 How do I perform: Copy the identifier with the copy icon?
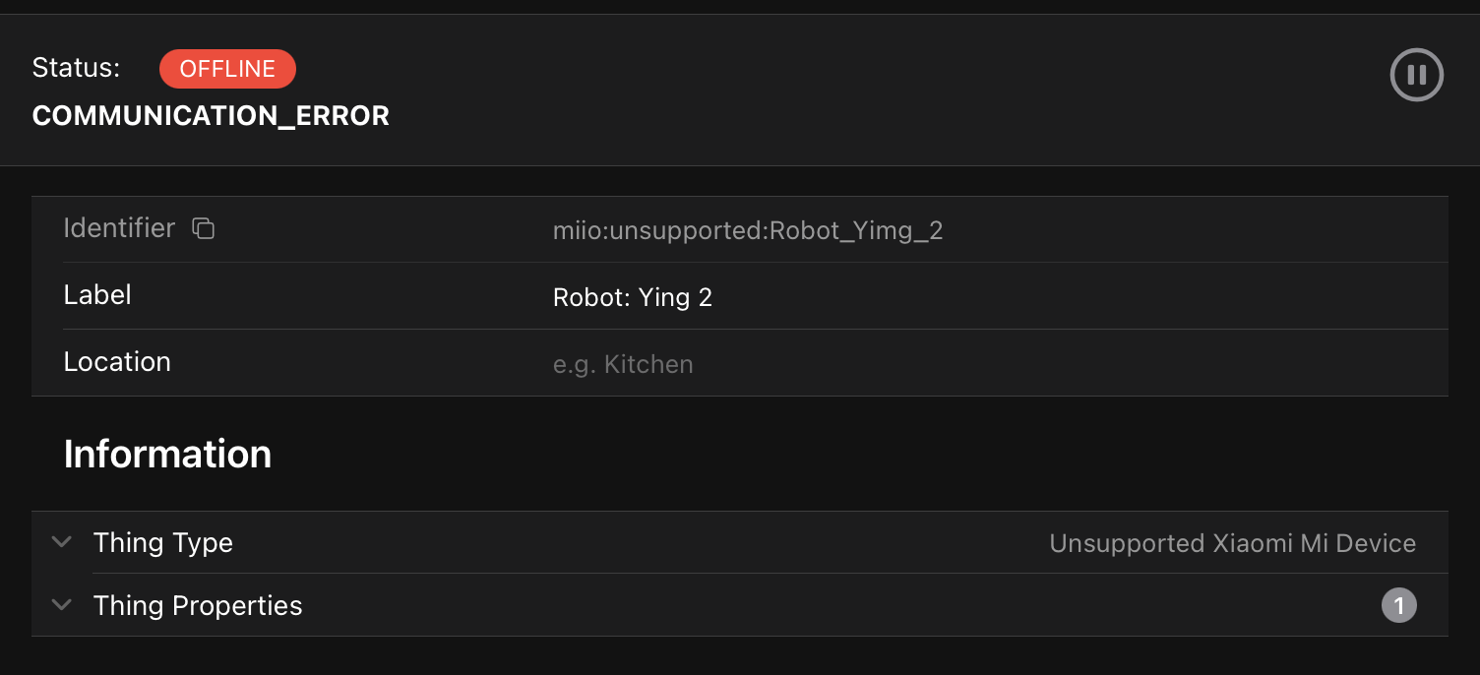(x=203, y=228)
